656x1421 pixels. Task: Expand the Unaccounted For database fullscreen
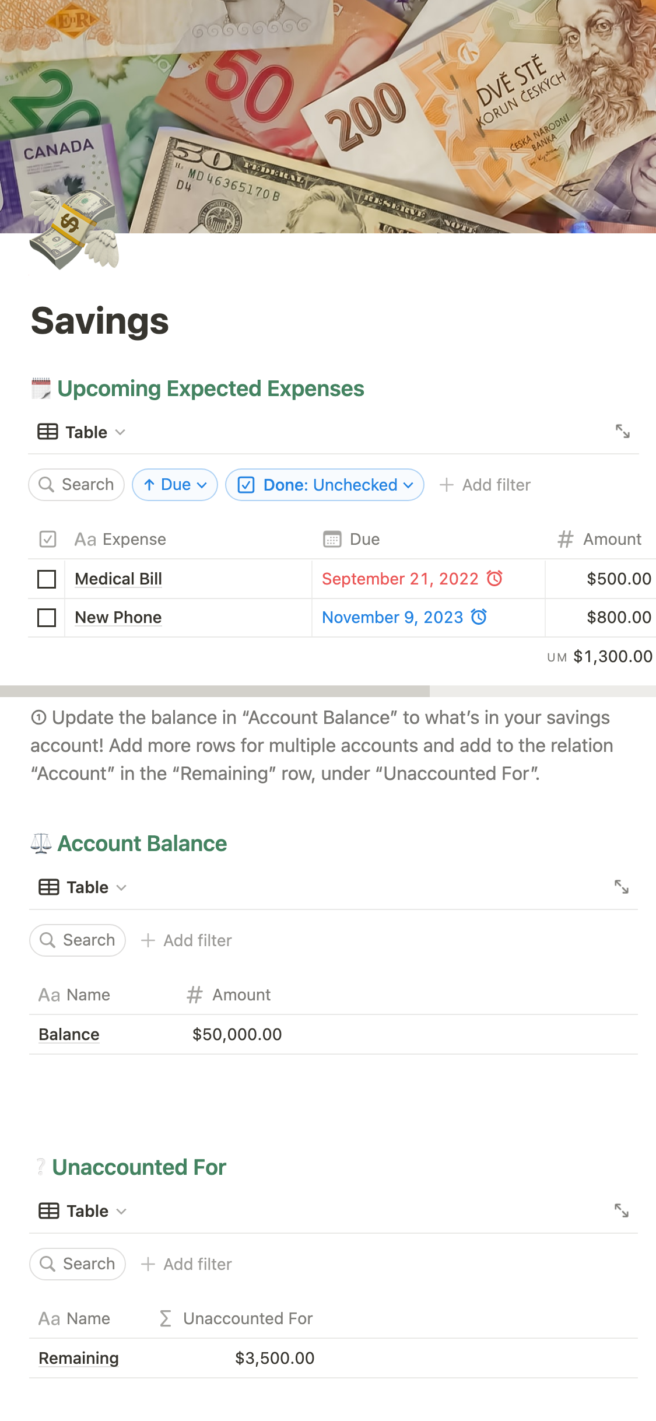621,1210
